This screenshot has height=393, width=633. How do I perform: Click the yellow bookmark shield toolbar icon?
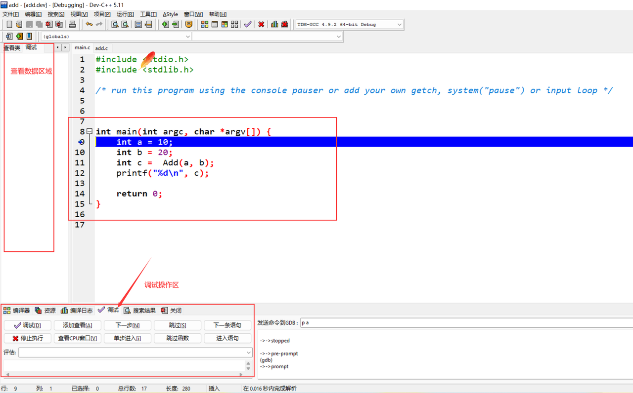pyautogui.click(x=188, y=24)
